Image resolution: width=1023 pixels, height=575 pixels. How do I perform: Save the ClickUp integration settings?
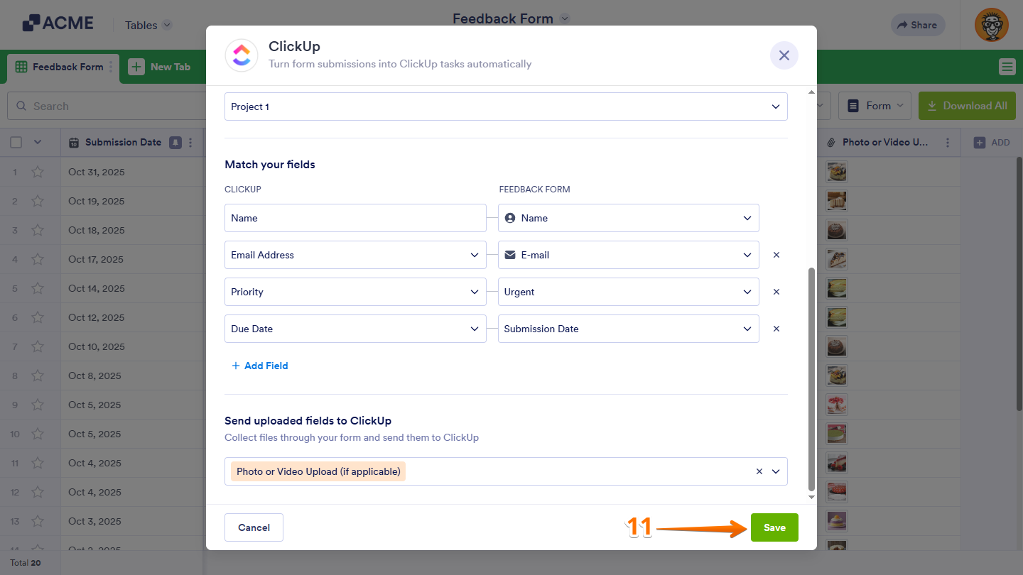pos(774,527)
